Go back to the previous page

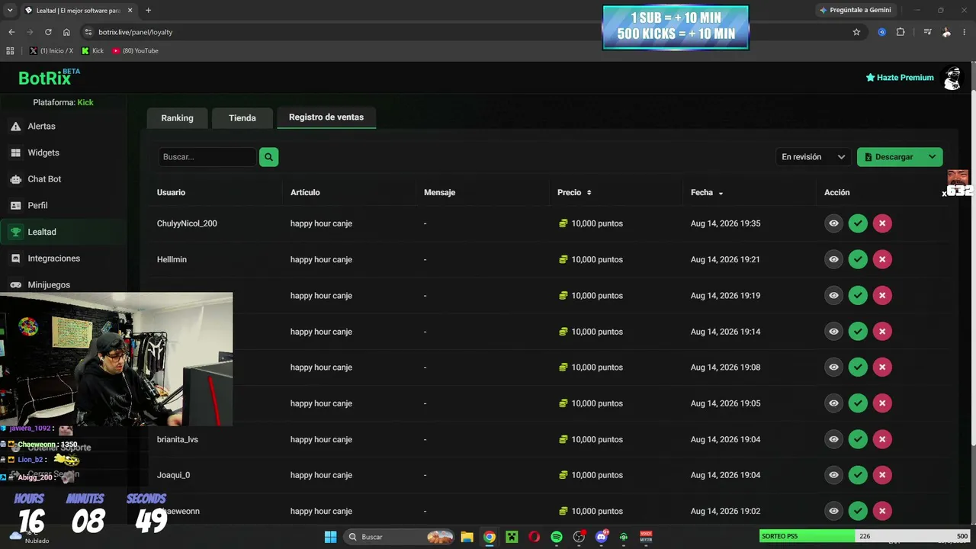(x=11, y=32)
